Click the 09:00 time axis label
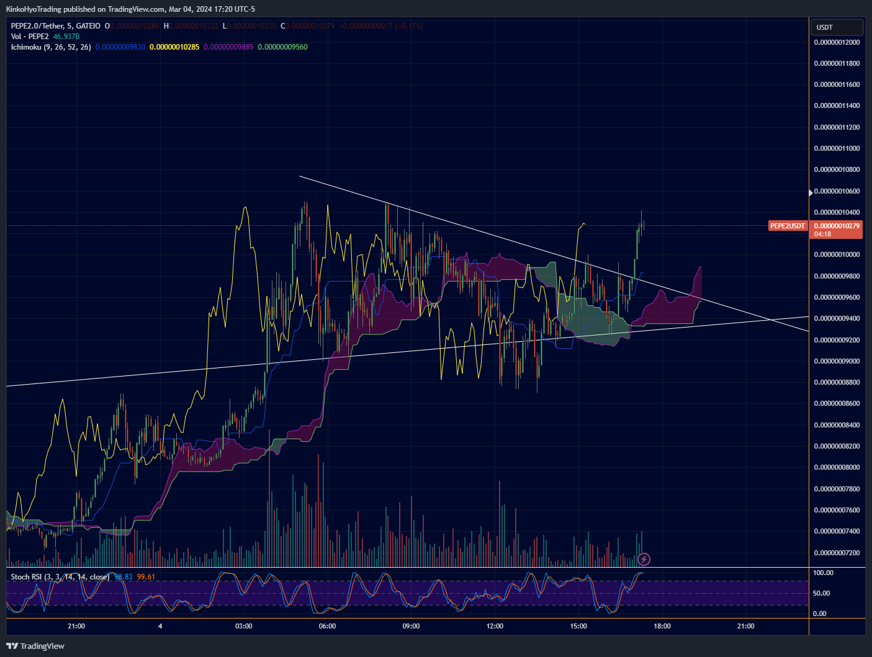This screenshot has height=657, width=872. click(411, 626)
